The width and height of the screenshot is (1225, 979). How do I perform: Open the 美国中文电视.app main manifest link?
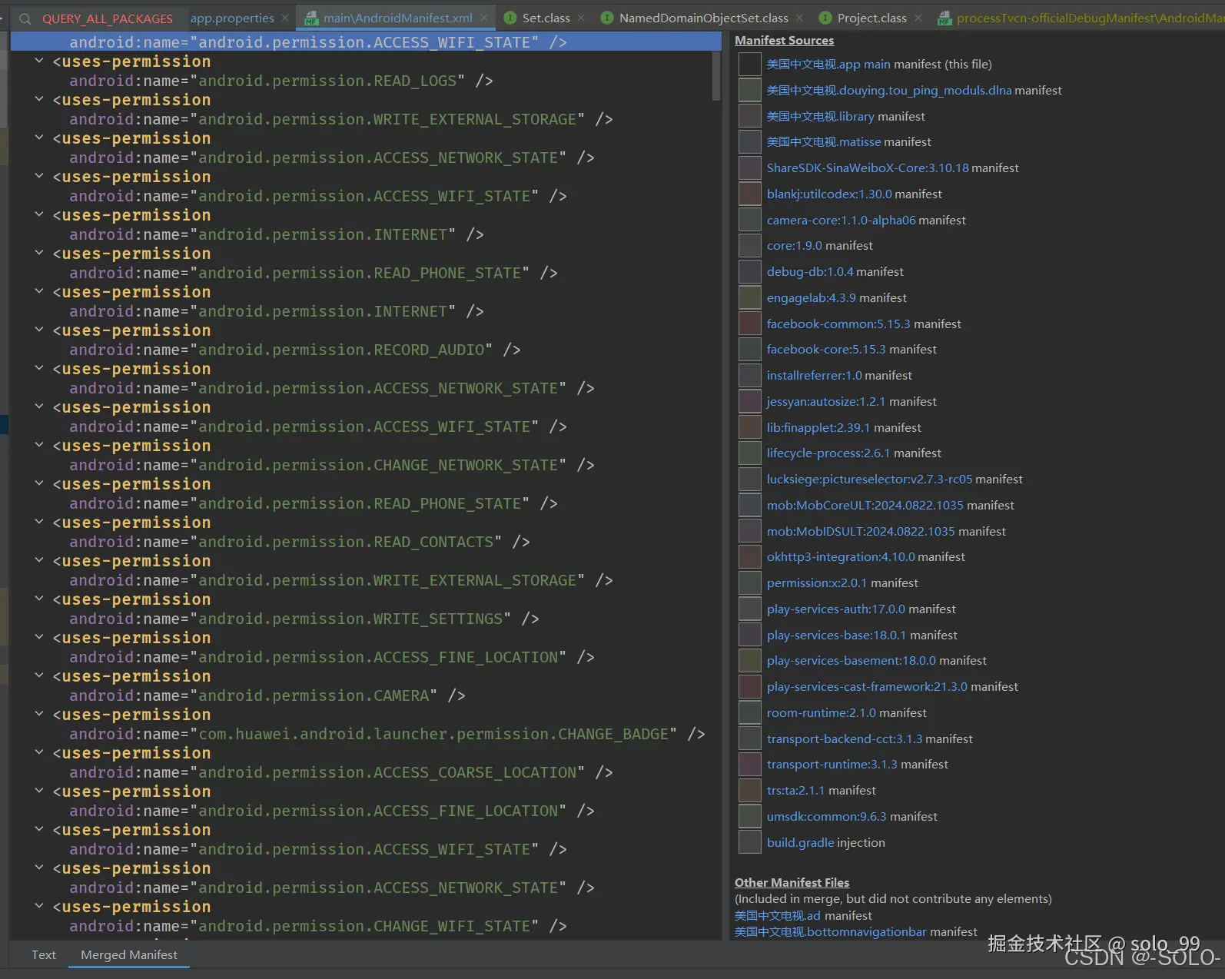(828, 65)
